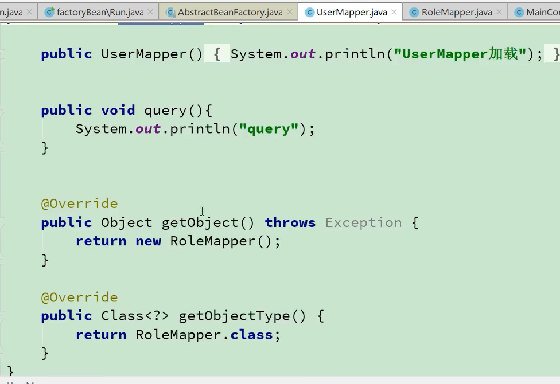Screen dimensions: 560x384
Task: Close the UserMapper.java tab
Action: point(394,12)
